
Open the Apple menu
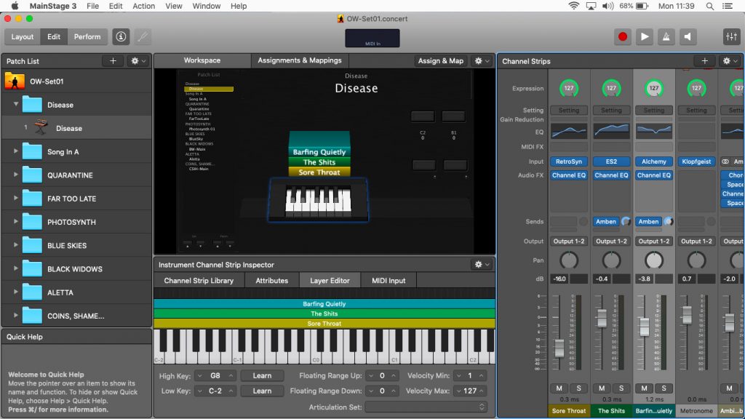15,6
